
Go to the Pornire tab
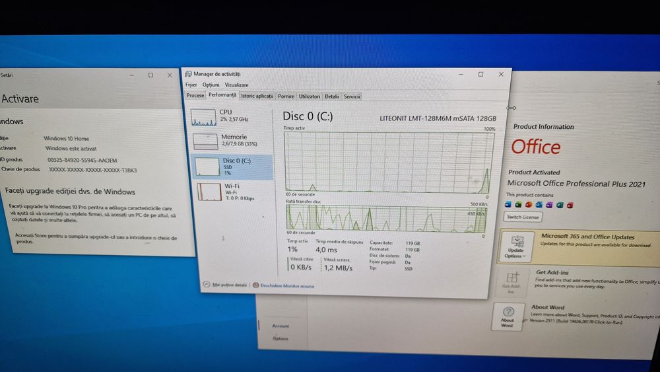[x=286, y=96]
